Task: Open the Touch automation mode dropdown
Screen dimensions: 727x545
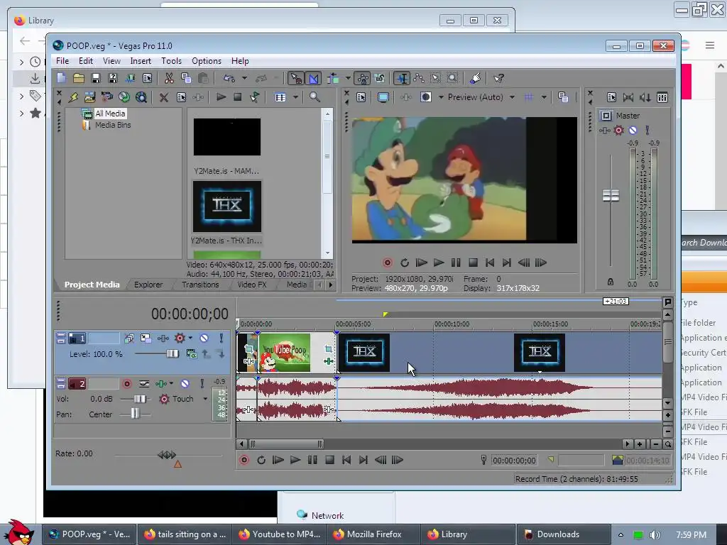Action: 205,399
